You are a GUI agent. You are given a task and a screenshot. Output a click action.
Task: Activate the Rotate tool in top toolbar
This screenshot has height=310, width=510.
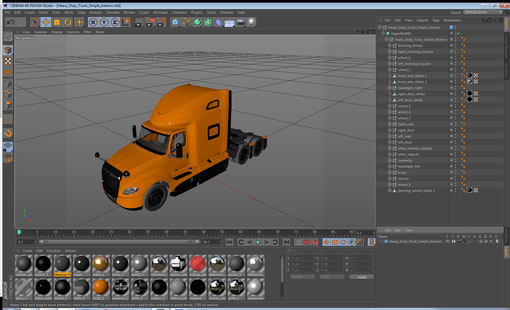[68, 22]
